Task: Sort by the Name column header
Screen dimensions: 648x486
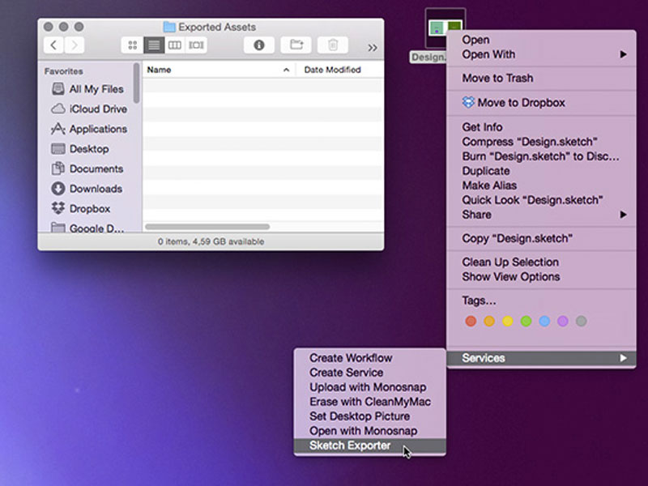Action: click(x=219, y=70)
